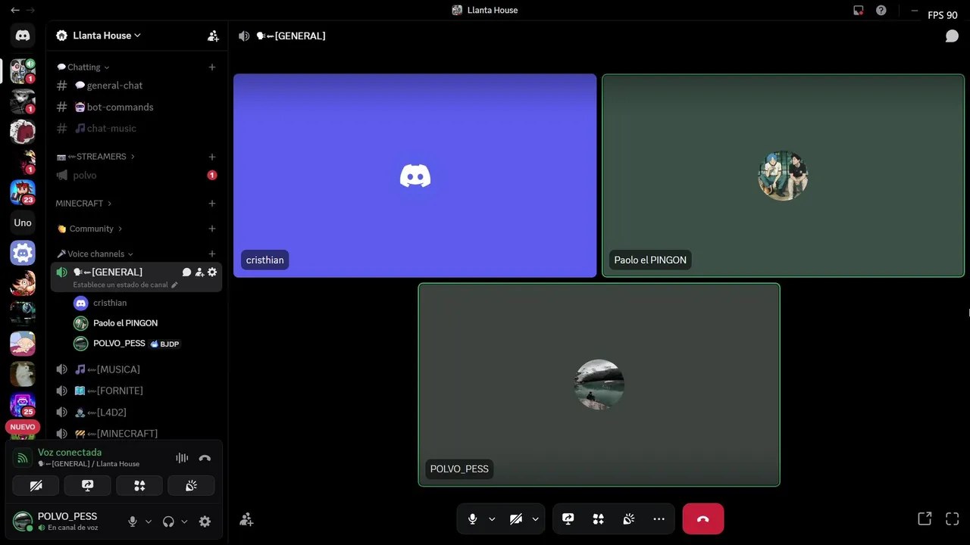Open the Uno server in sidebar
This screenshot has width=970, height=545.
click(23, 223)
